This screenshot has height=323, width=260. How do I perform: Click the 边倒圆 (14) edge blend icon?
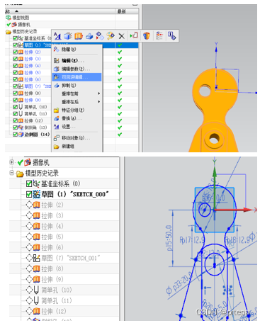(21, 135)
